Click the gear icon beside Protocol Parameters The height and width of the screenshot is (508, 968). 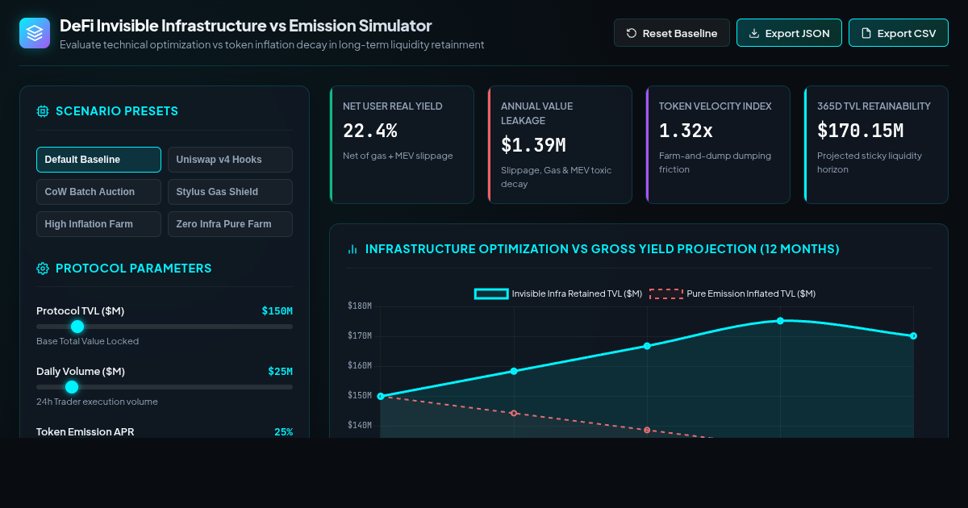[x=43, y=269]
